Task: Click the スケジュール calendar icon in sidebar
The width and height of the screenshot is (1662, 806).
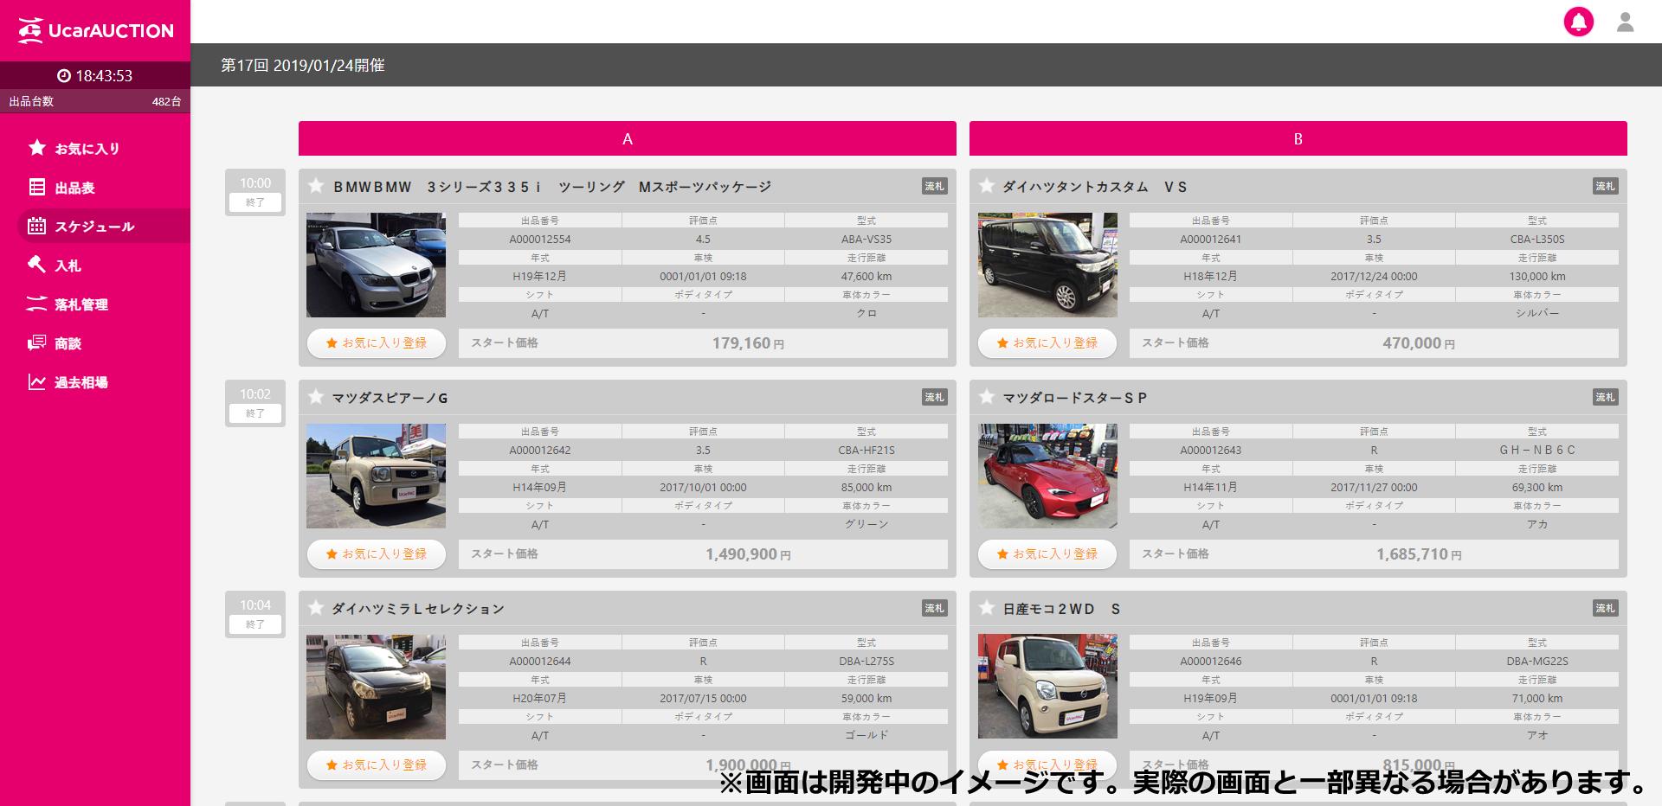Action: [x=36, y=226]
